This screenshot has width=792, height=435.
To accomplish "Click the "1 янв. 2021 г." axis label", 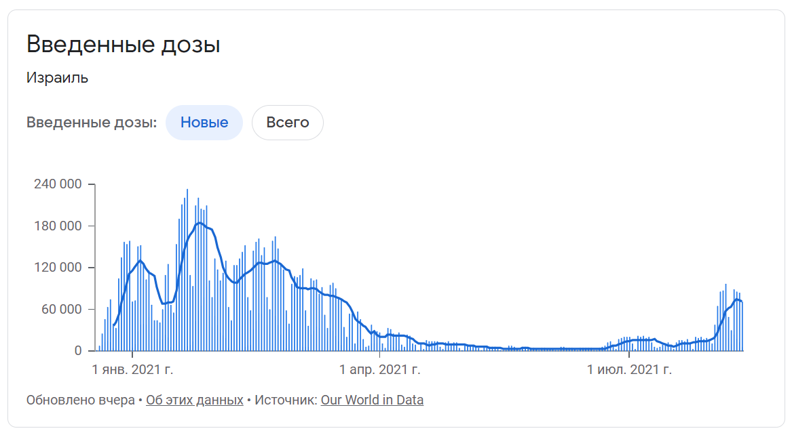I will 132,369.
